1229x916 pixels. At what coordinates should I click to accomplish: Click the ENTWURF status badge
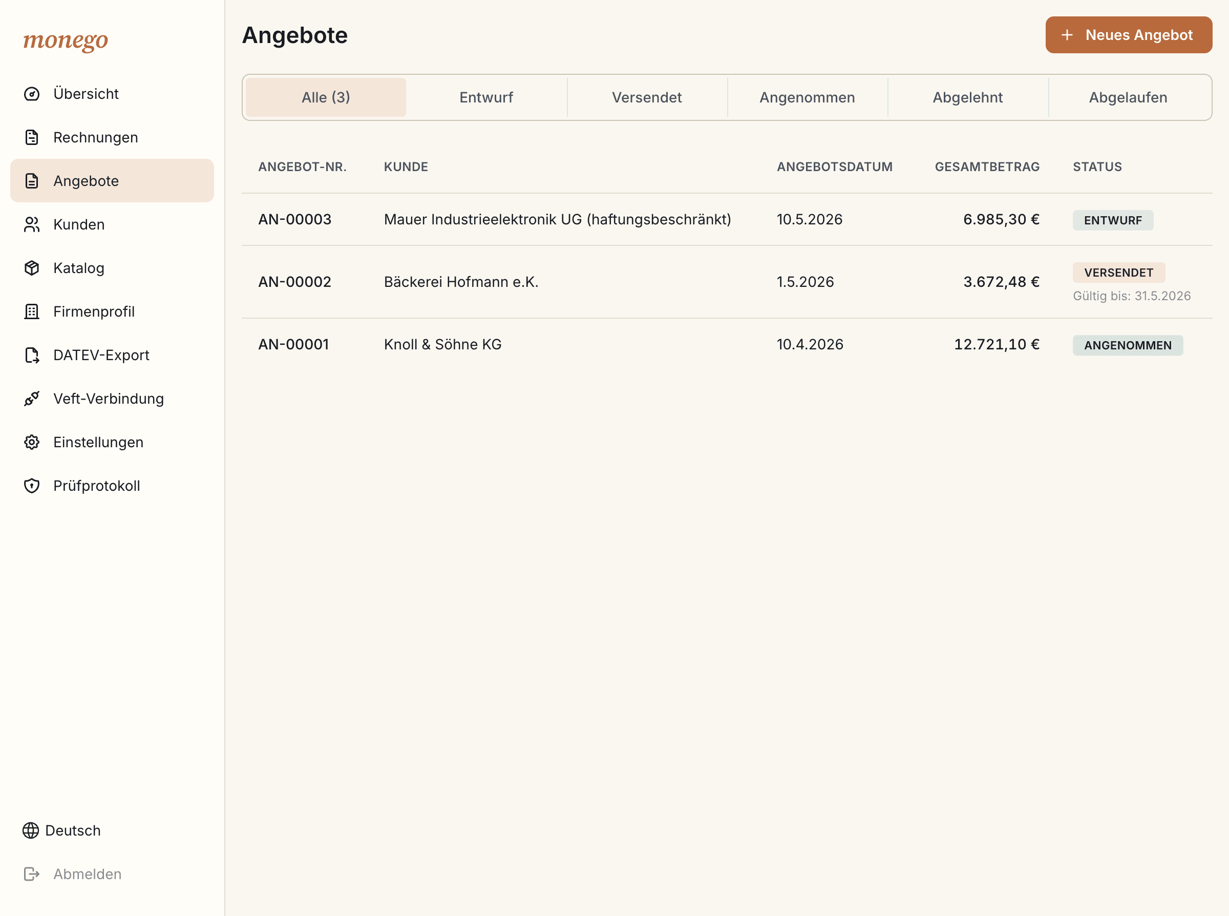pos(1113,221)
